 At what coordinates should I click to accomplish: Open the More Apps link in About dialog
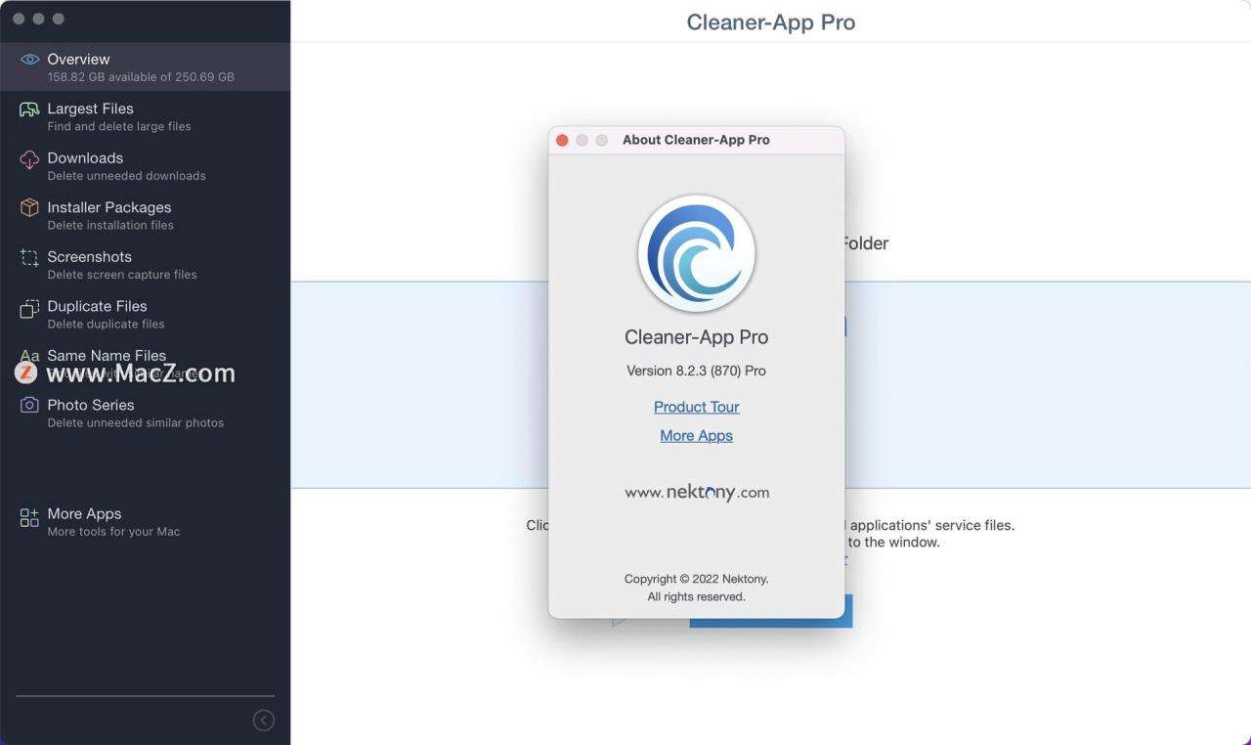pyautogui.click(x=697, y=436)
